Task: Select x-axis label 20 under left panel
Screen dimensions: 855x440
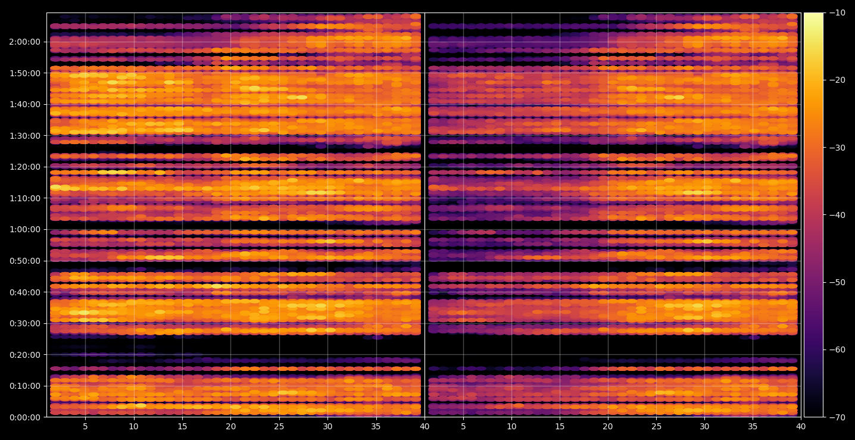Action: (230, 427)
